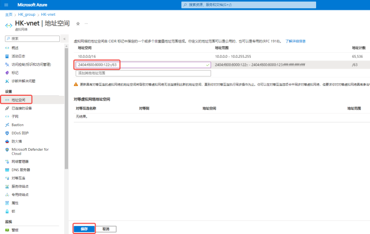Screen dimensions: 370x234
Task: Open the 了解详细信息 learn more link
Action: point(295,41)
